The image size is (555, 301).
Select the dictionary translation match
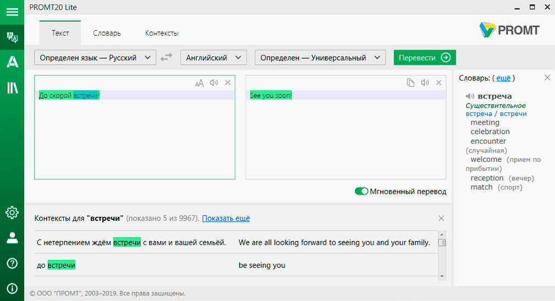coord(481,188)
